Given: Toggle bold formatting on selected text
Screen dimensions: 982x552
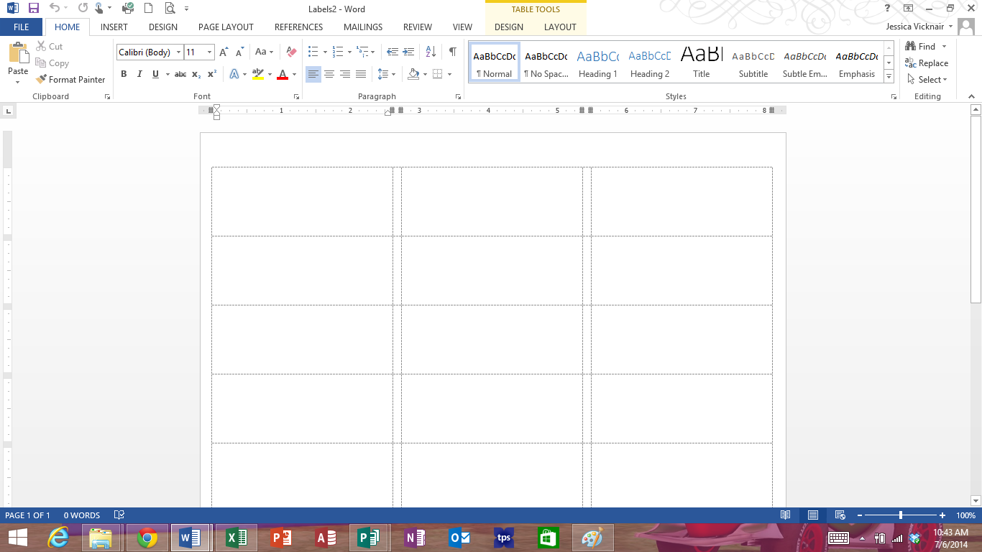Looking at the screenshot, I should click(124, 74).
